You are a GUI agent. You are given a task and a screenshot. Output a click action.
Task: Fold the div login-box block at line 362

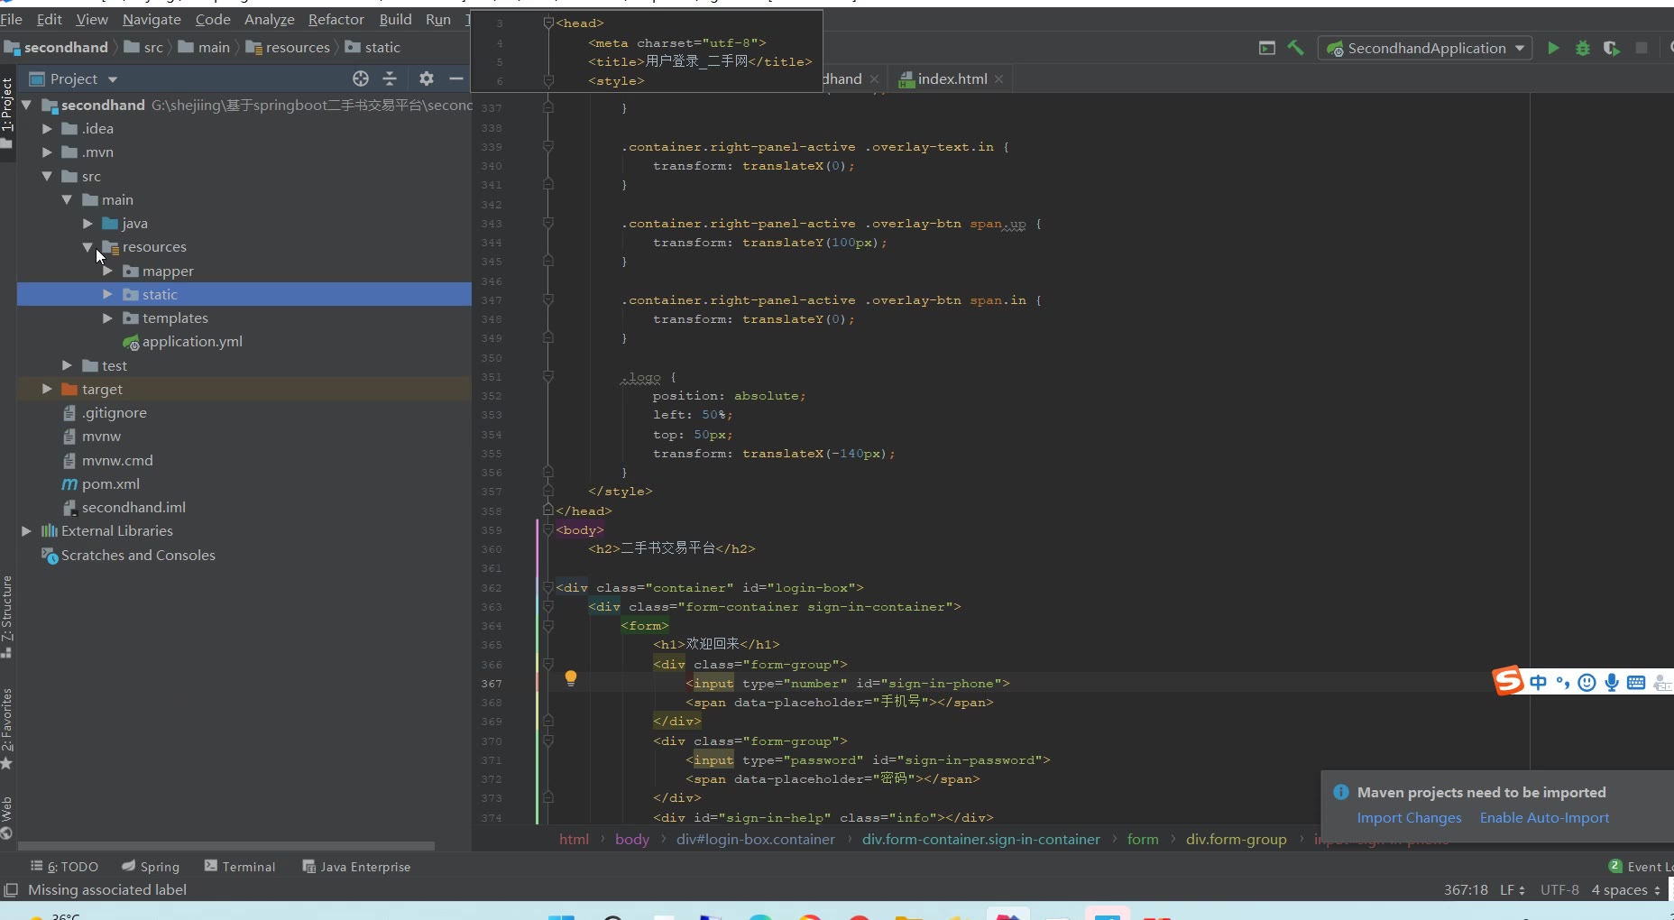(x=547, y=588)
